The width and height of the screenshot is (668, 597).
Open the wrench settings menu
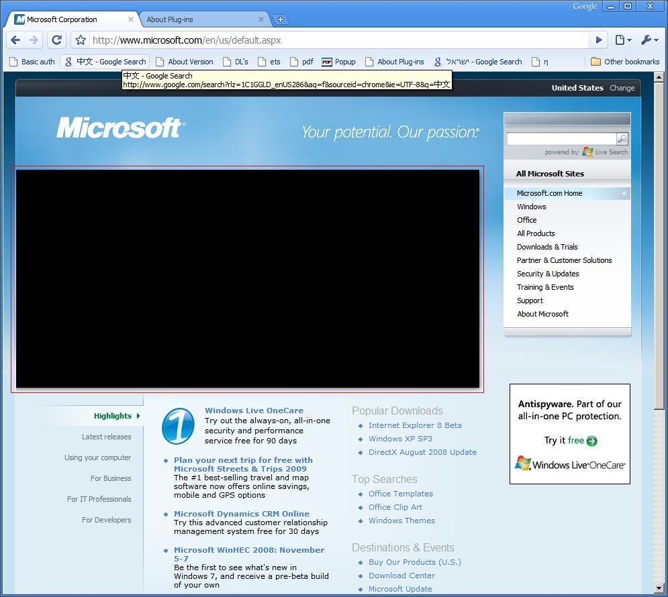point(650,40)
